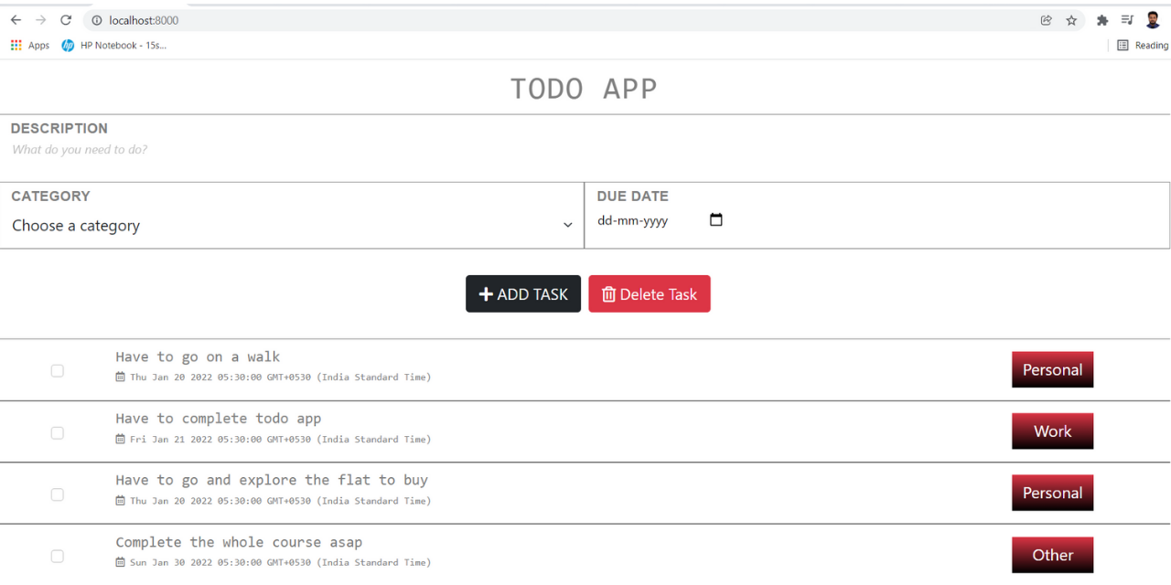Open the browser Extensions puzzle icon
Image resolution: width=1171 pixels, height=585 pixels.
(1101, 19)
